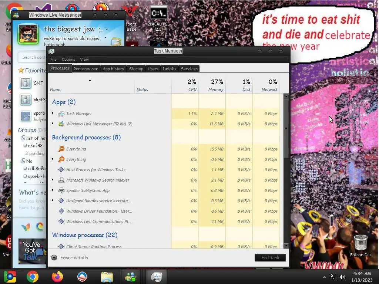Focus the Search contacts field in Messenger
This screenshot has width=379, height=284.
click(32, 57)
